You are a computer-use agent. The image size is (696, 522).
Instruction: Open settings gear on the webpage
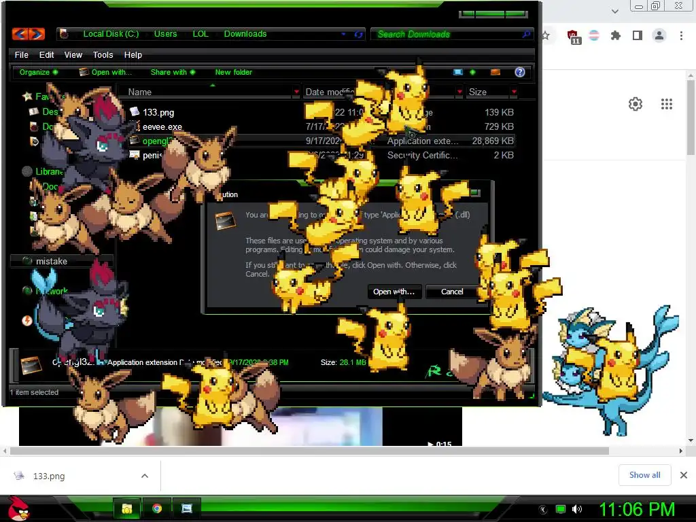click(x=636, y=104)
